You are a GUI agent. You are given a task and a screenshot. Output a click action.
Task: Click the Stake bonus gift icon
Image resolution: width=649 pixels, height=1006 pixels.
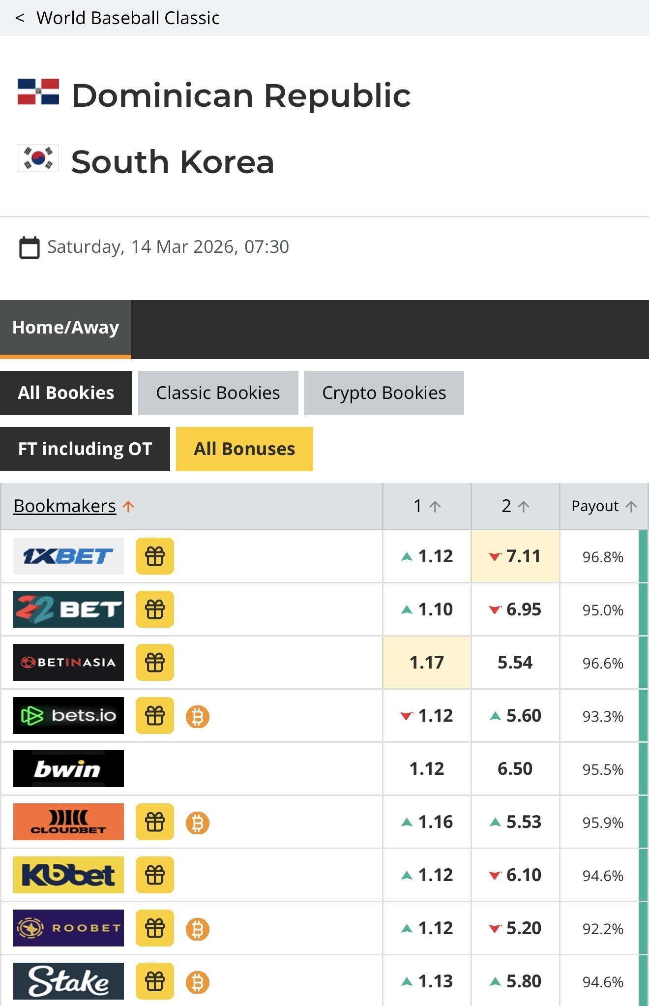155,981
